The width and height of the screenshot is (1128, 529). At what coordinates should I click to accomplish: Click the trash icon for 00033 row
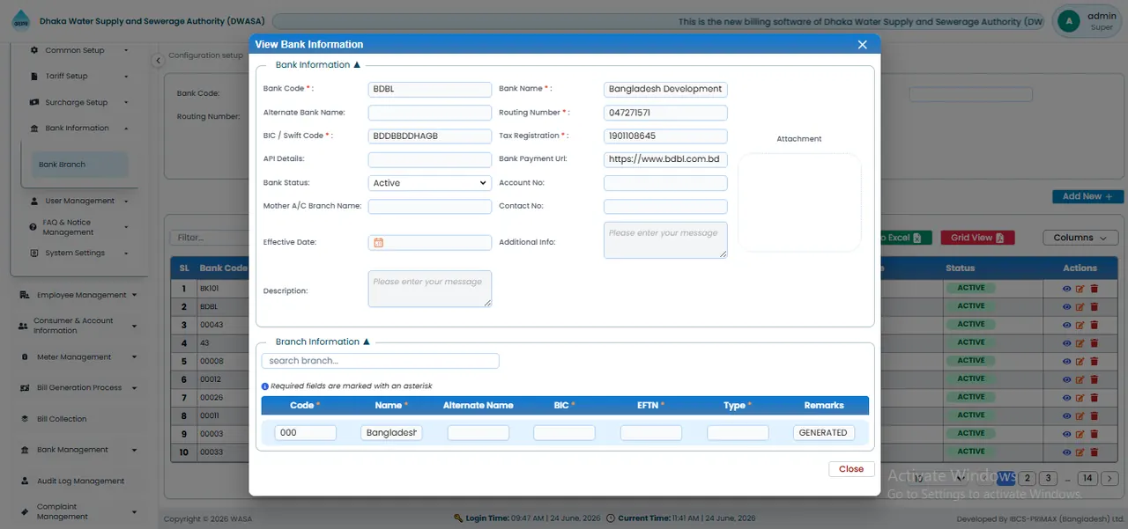(x=1095, y=452)
